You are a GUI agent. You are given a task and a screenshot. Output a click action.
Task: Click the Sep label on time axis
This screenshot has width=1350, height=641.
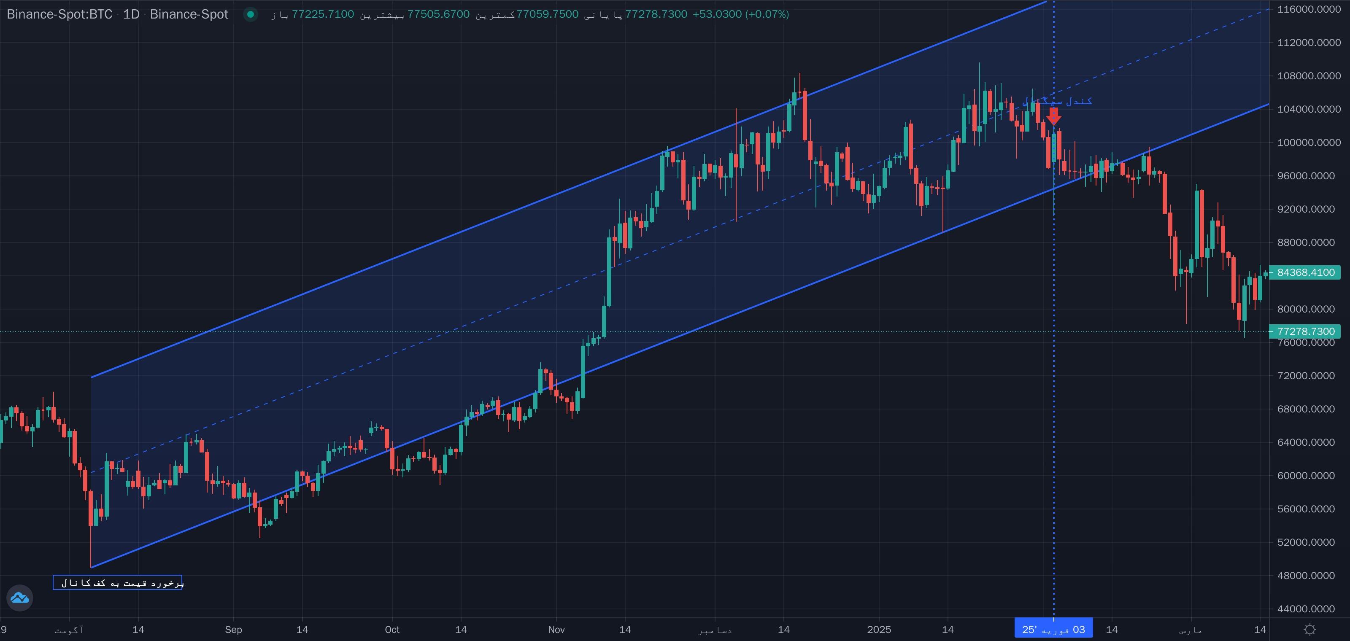tap(233, 630)
